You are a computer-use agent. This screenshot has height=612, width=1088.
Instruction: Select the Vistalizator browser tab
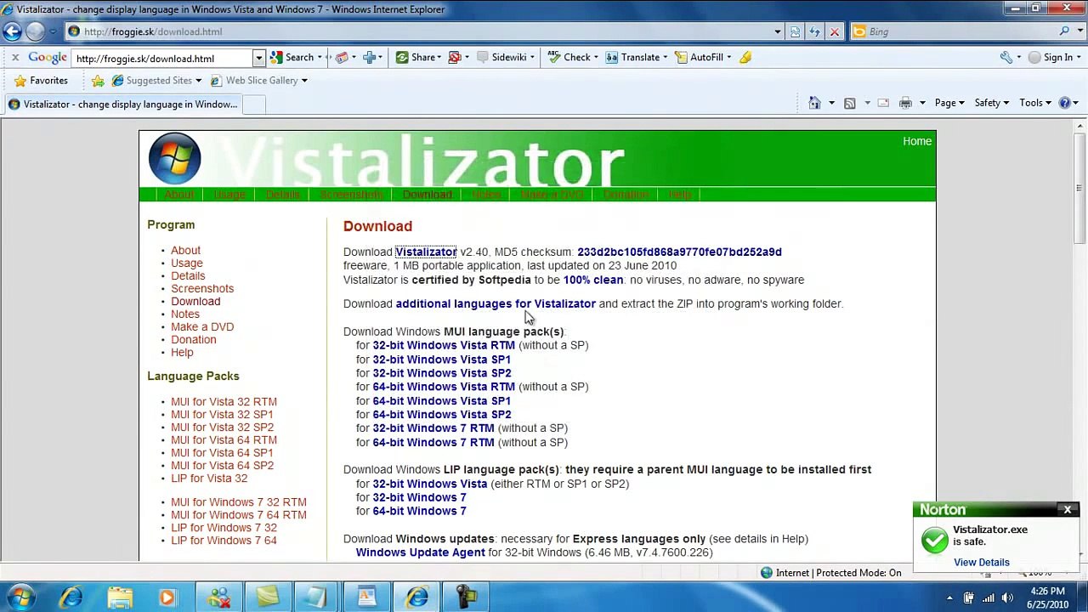[x=122, y=104]
